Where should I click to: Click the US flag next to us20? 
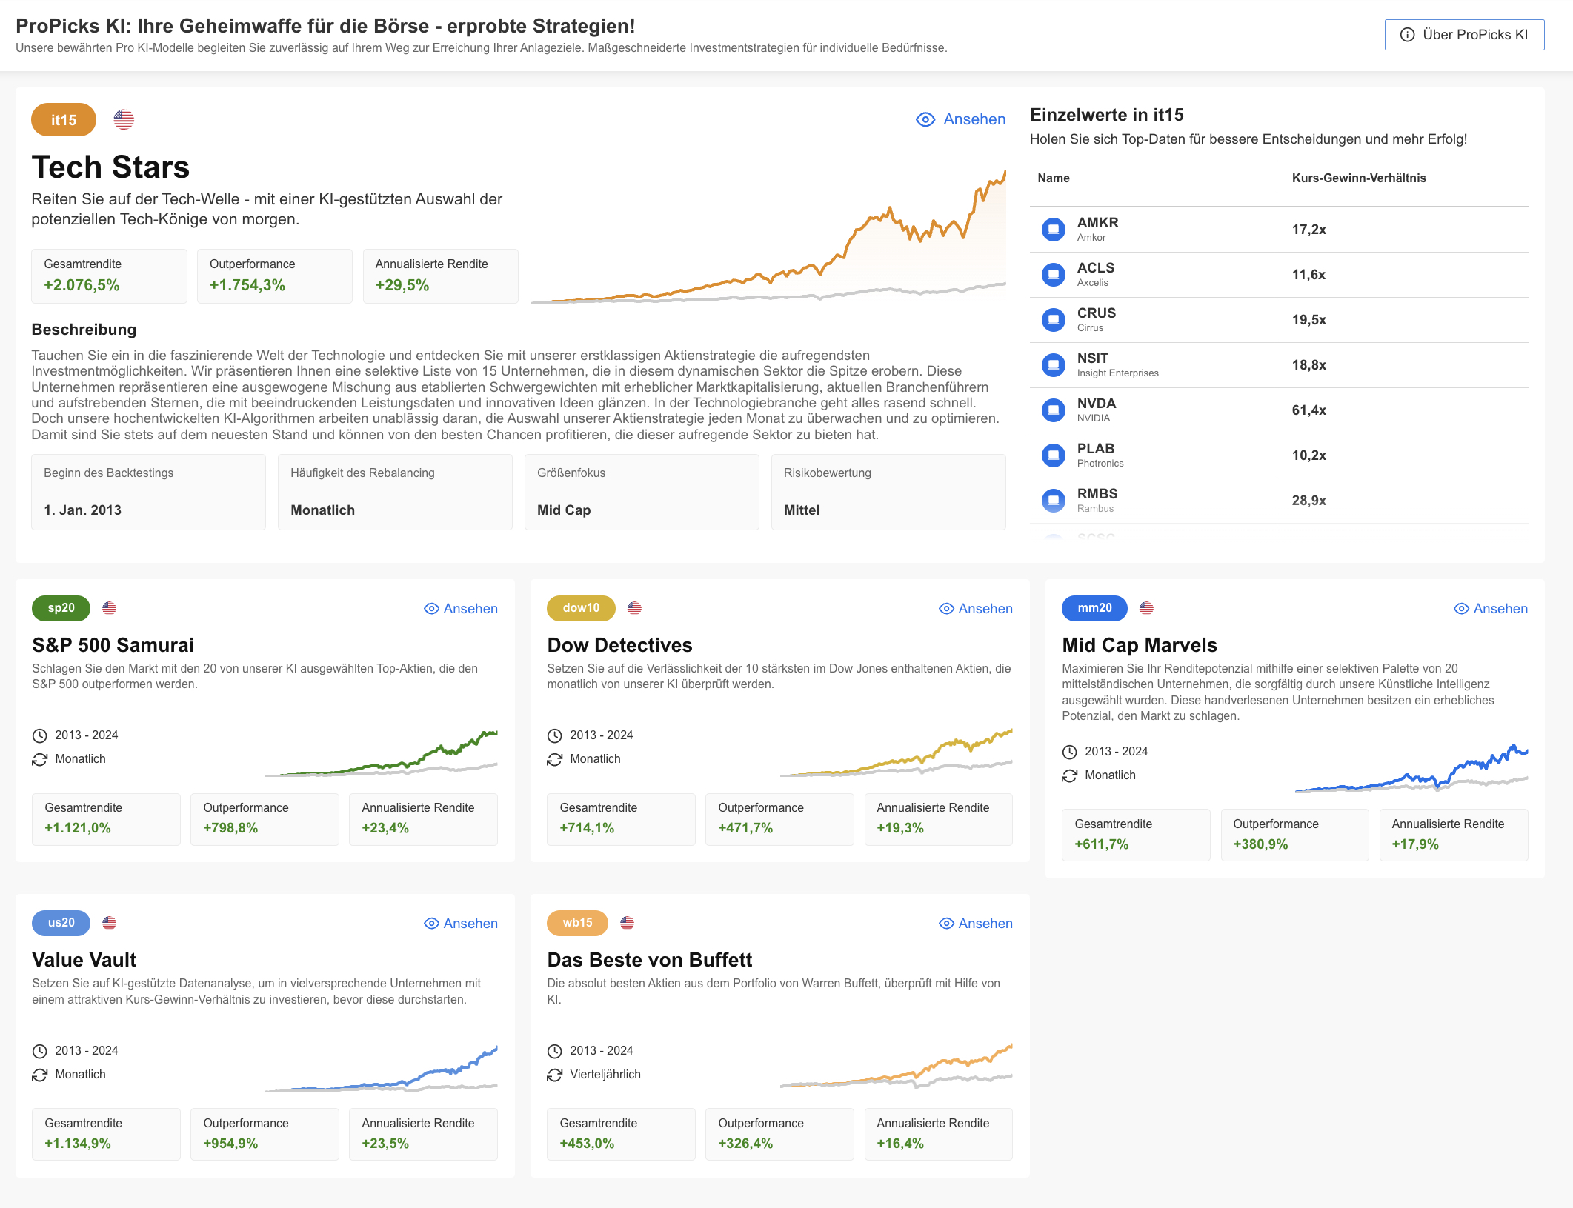tap(110, 923)
